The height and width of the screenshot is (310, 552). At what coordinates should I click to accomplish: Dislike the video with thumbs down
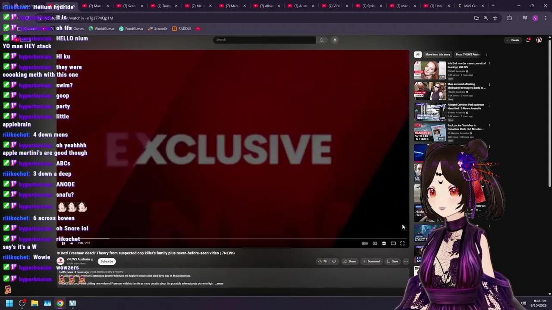click(334, 261)
